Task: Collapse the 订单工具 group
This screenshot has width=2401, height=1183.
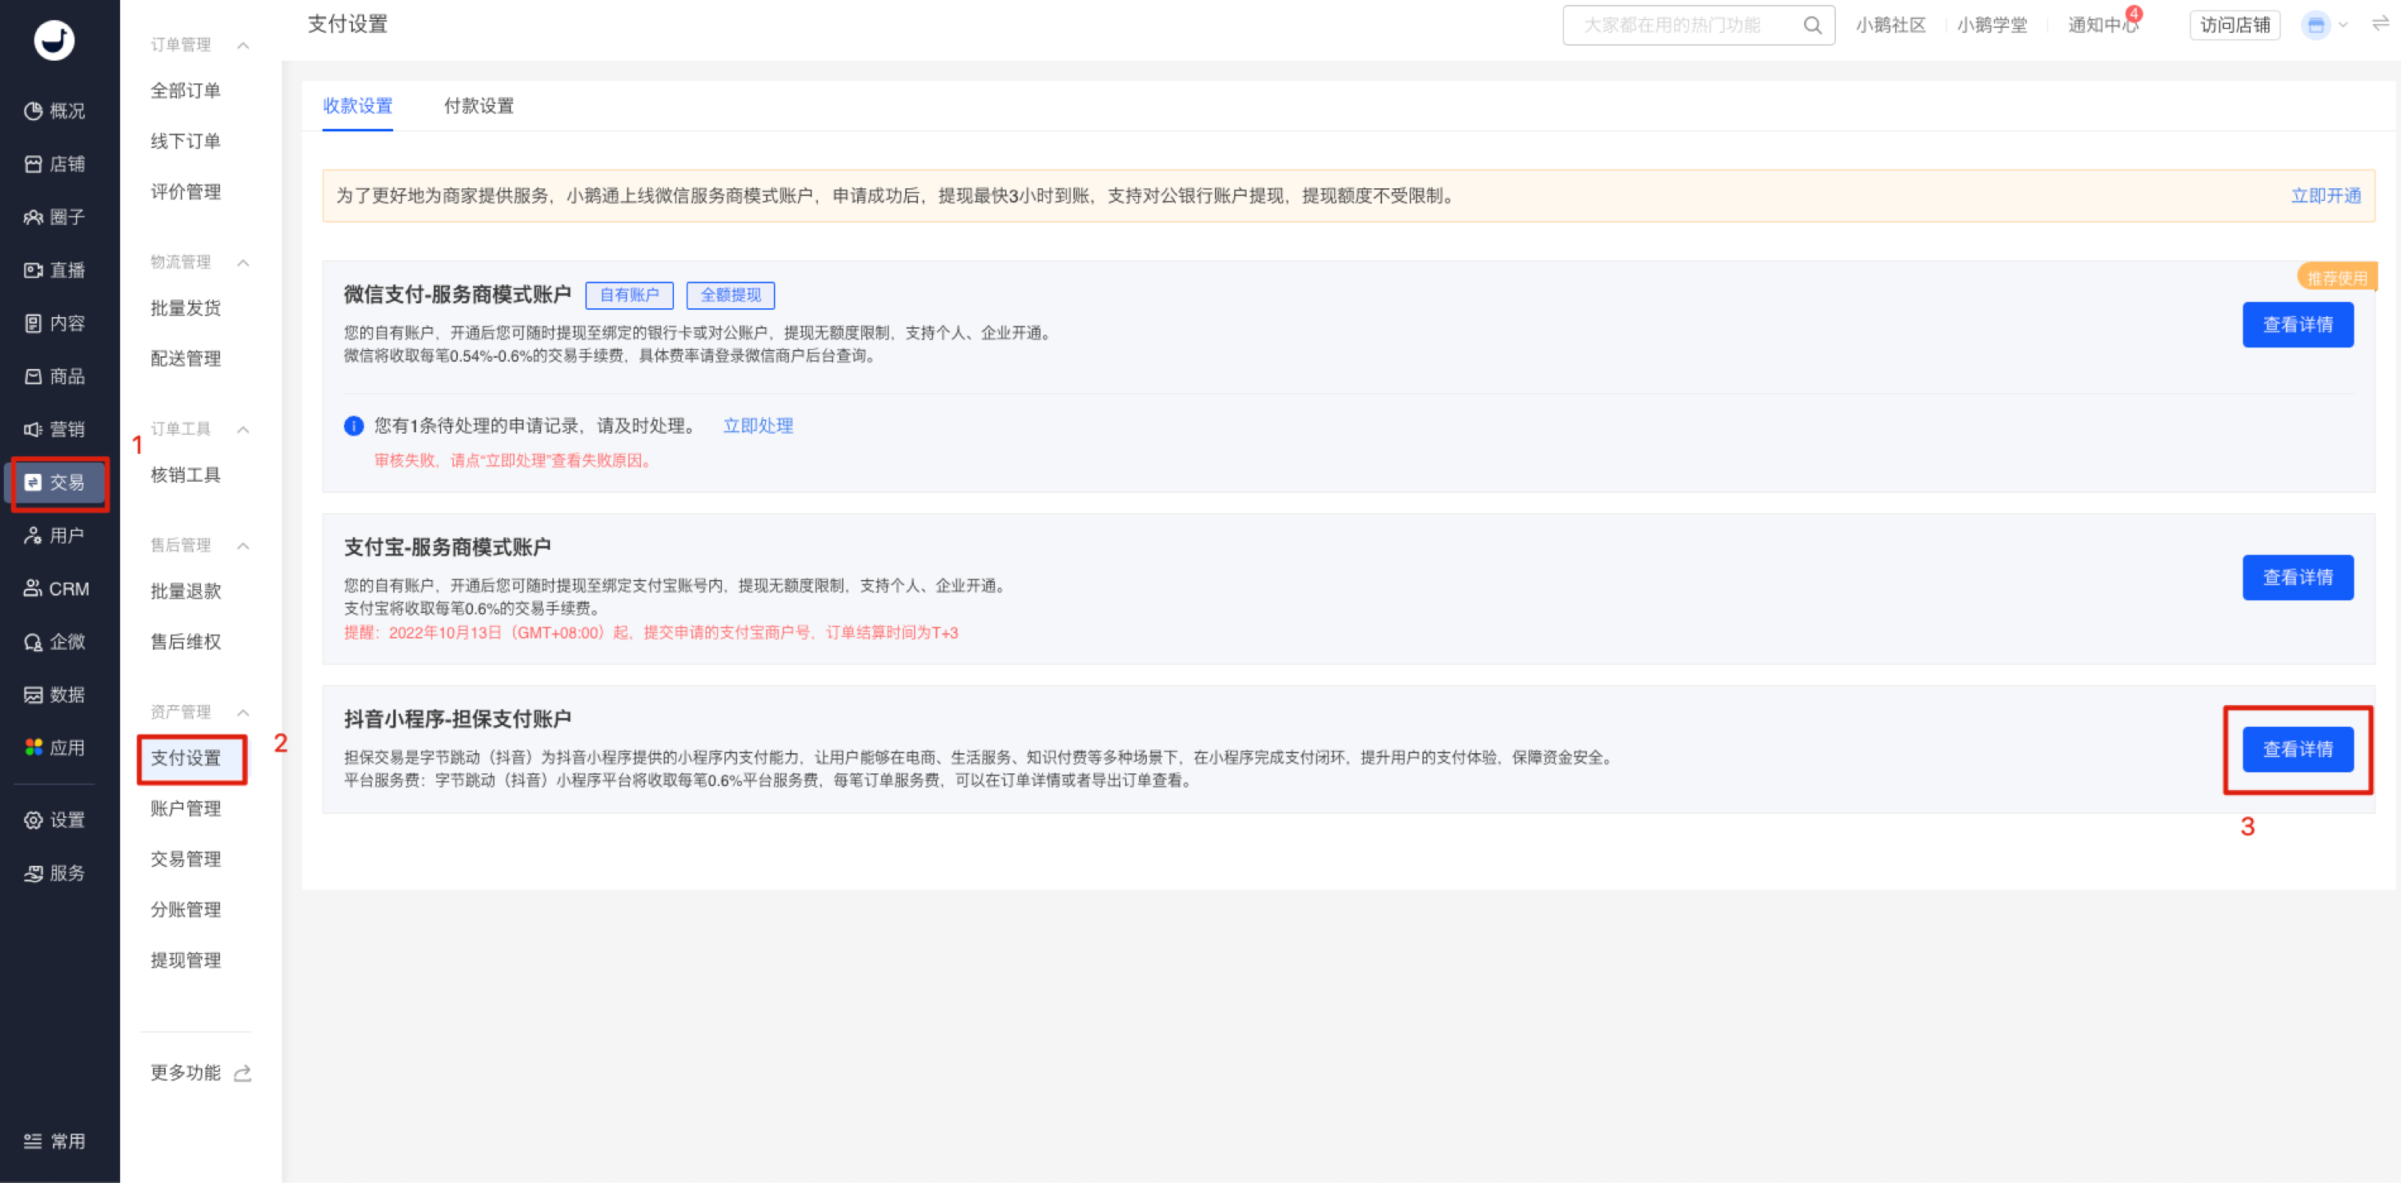Action: pyautogui.click(x=243, y=430)
